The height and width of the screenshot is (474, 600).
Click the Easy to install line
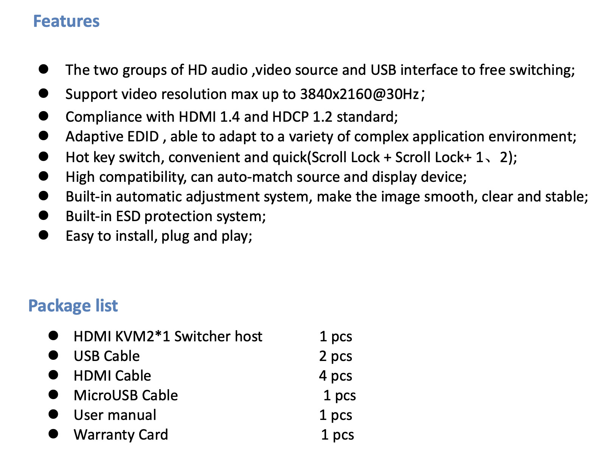point(159,236)
